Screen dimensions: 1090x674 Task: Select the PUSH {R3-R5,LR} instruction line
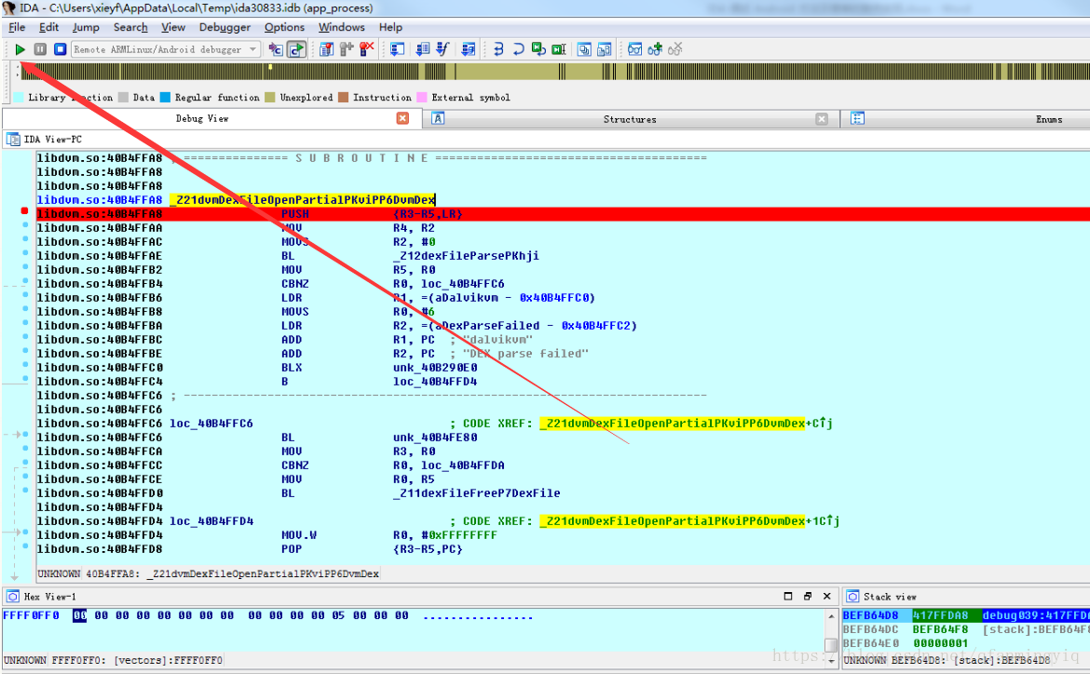[563, 214]
